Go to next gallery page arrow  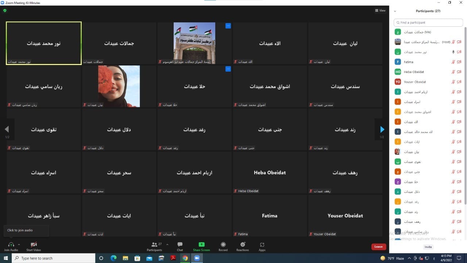(x=382, y=129)
